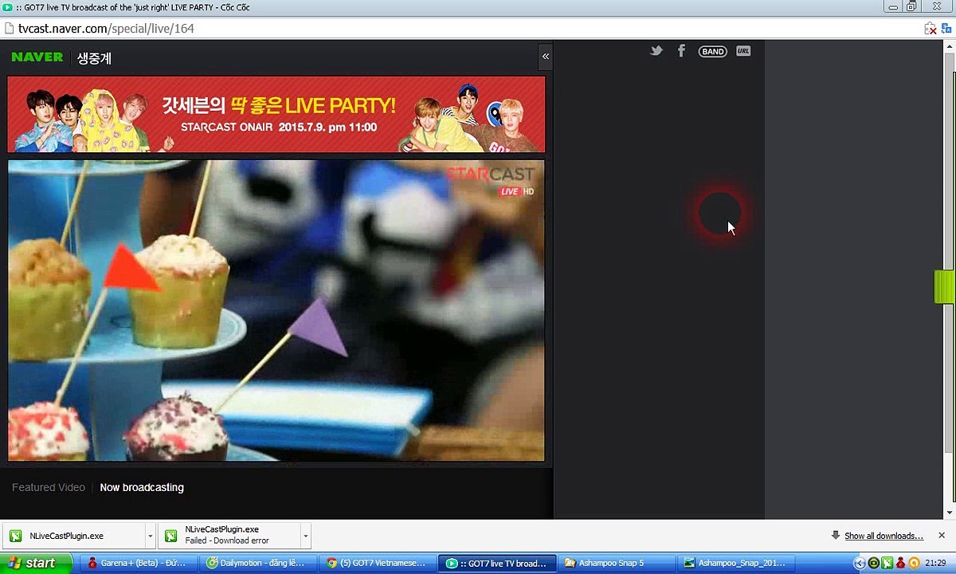
Task: Open the GOT7 LIVE PARTY banner
Action: click(276, 114)
